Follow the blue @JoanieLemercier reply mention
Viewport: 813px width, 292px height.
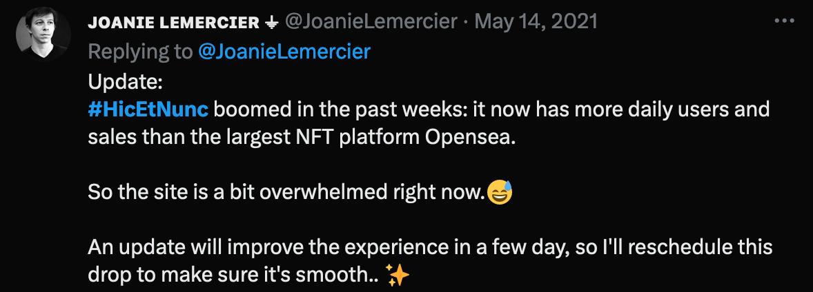[284, 52]
